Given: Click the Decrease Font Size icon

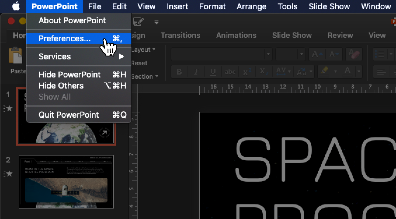Looking at the screenshot, I should [334, 54].
